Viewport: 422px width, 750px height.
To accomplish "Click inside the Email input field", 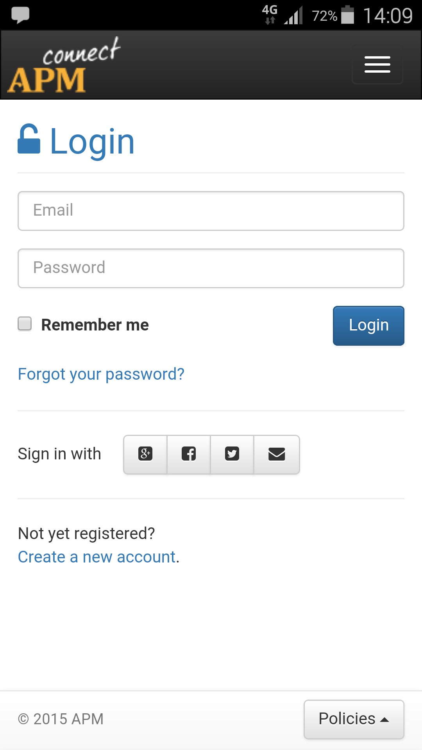I will click(211, 211).
